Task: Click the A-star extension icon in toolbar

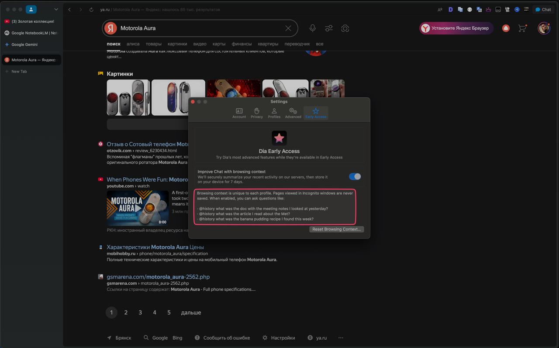Action: (x=440, y=10)
